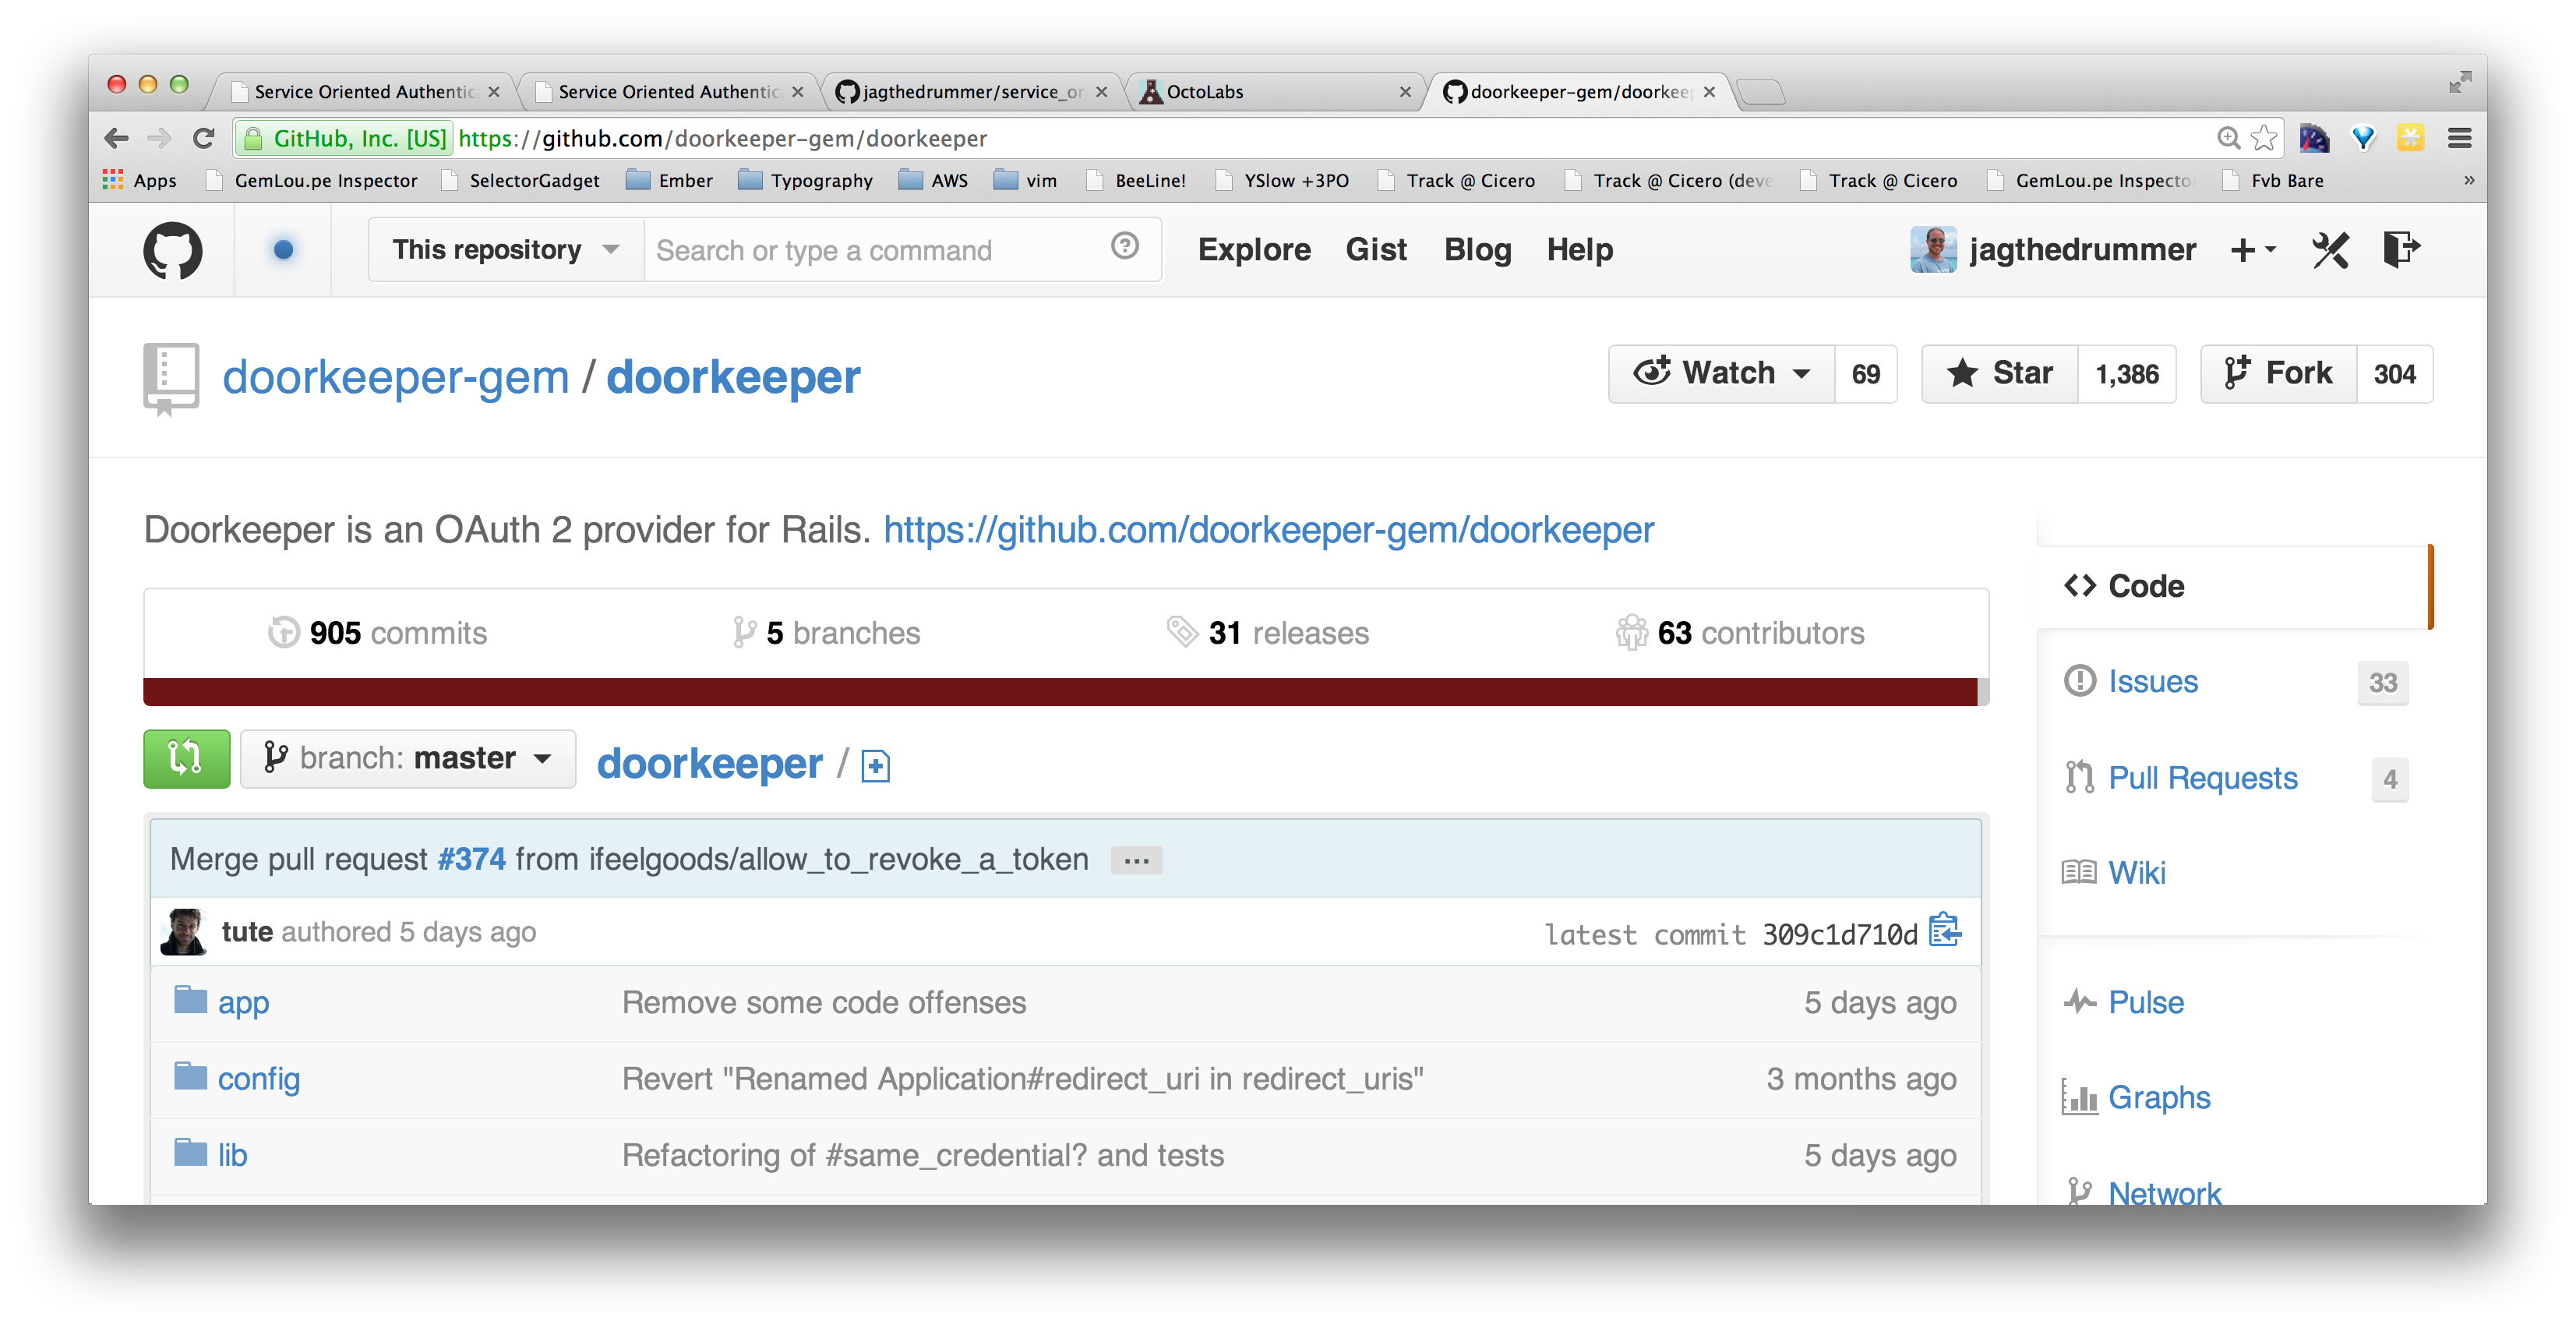This screenshot has height=1328, width=2576.
Task: Click the zoom magnifier icon in address bar
Action: click(2228, 138)
